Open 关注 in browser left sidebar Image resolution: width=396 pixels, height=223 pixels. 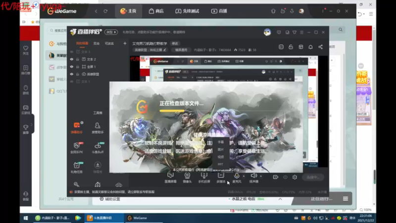[x=26, y=50]
